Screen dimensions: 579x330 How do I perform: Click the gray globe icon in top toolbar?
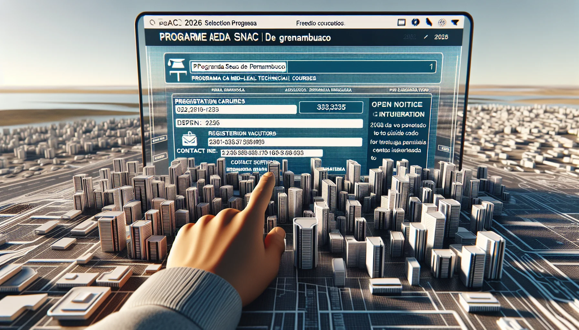point(442,22)
